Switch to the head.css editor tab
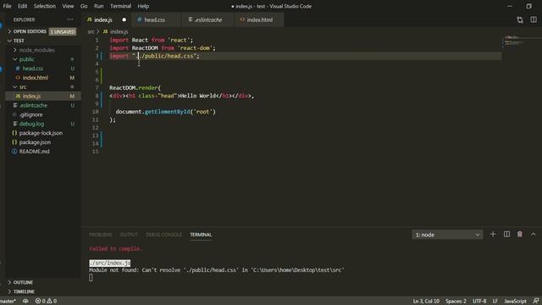This screenshot has height=305, width=542. [x=154, y=20]
